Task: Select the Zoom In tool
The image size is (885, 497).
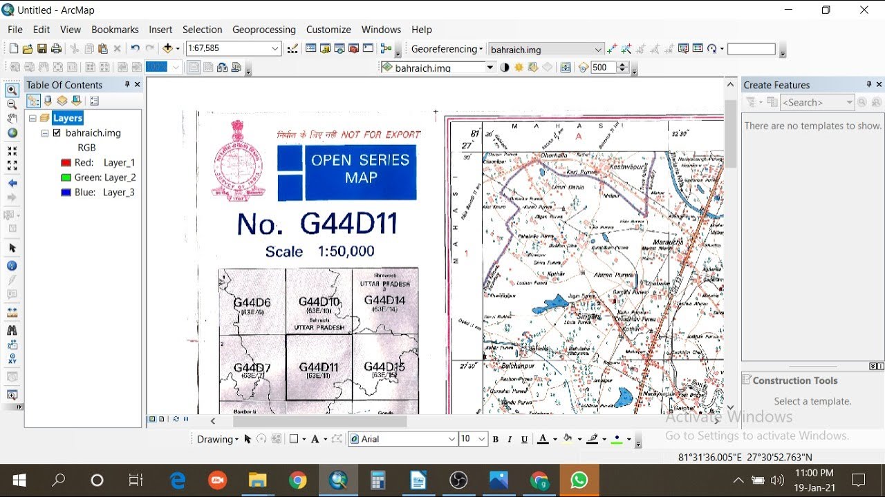Action: [x=12, y=90]
